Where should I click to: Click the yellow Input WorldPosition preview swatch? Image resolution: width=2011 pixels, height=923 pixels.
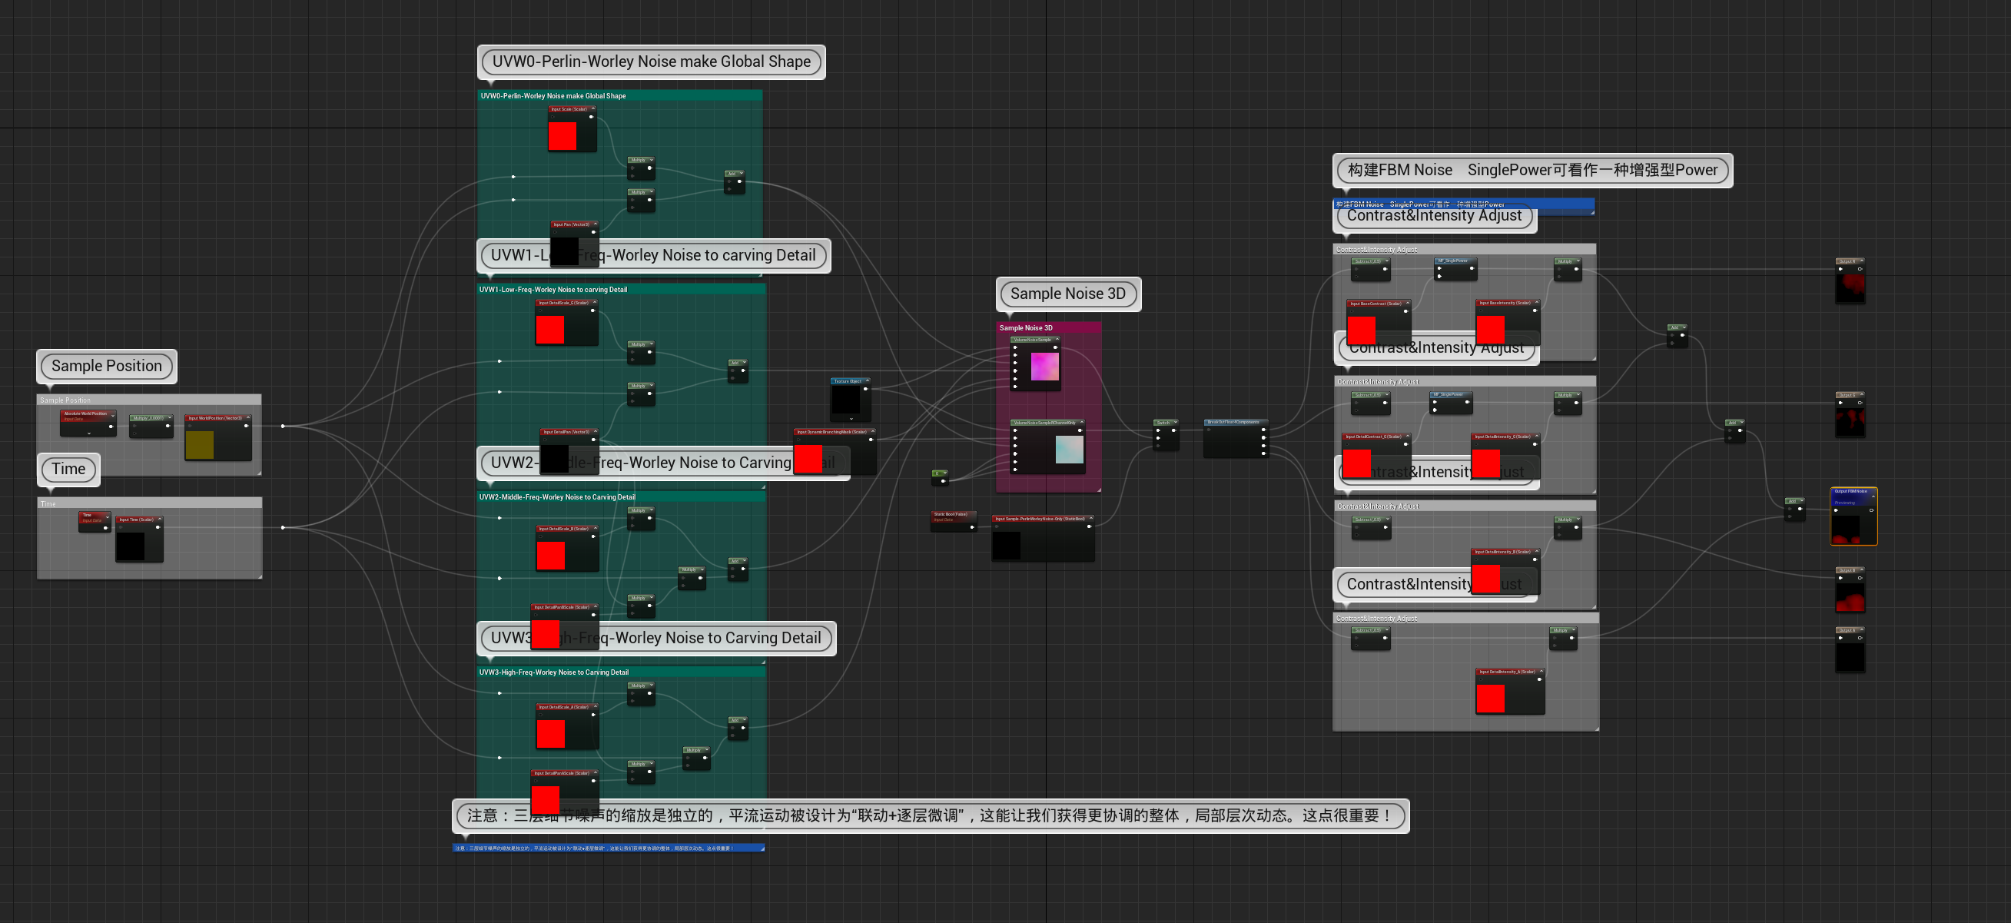click(199, 444)
